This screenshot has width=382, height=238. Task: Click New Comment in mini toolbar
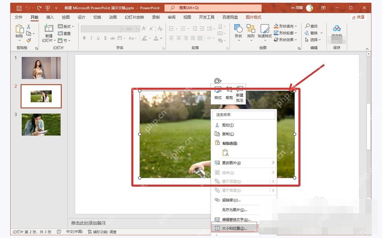pyautogui.click(x=240, y=94)
